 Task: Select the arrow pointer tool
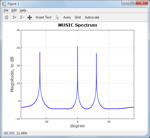pos(57,17)
